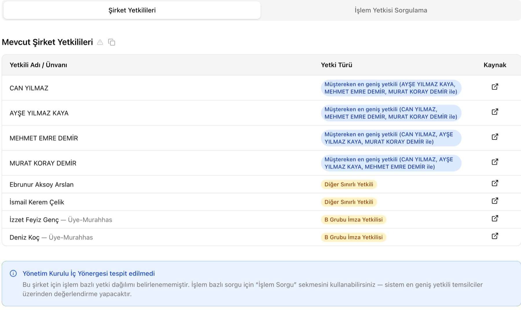Click İzzet Feyiz Genç's B Grubu İmza badge
Viewport: 521px width, 310px height.
[x=353, y=220]
